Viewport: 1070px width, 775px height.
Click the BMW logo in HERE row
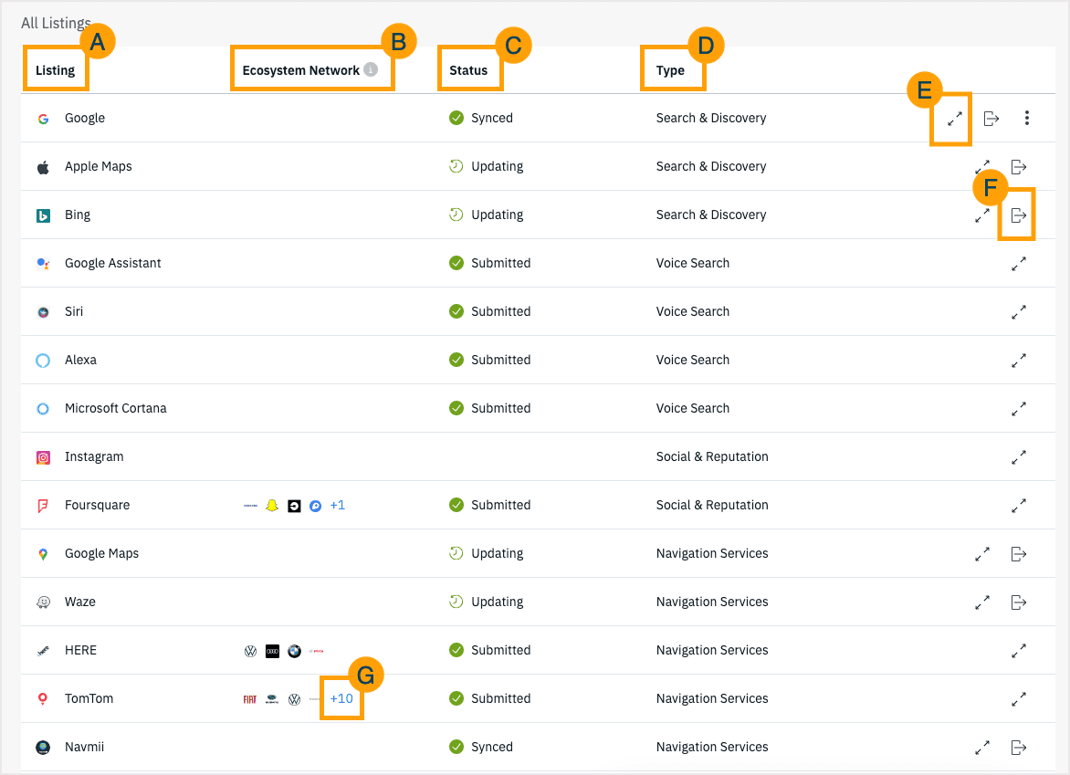pyautogui.click(x=294, y=651)
